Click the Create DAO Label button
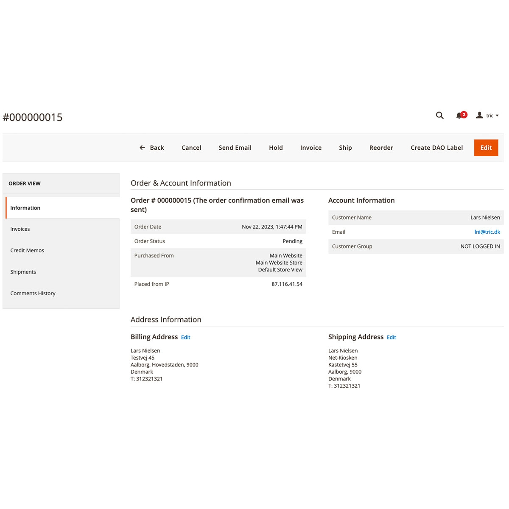 (436, 148)
